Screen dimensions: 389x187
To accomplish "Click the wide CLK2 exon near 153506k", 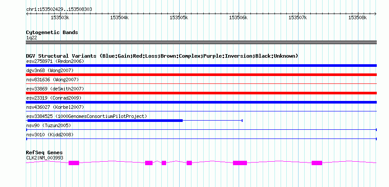I will (240, 163).
